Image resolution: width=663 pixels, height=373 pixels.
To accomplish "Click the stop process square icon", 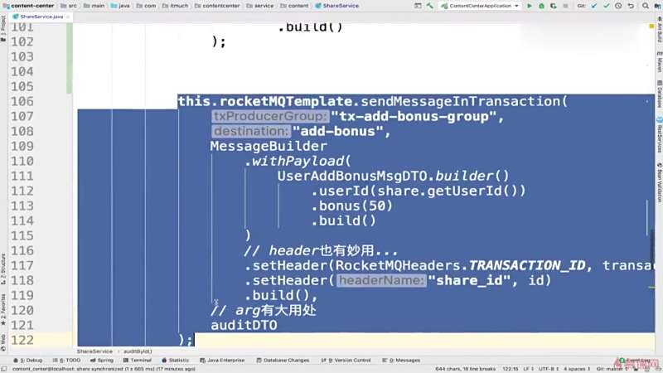I will point(565,6).
